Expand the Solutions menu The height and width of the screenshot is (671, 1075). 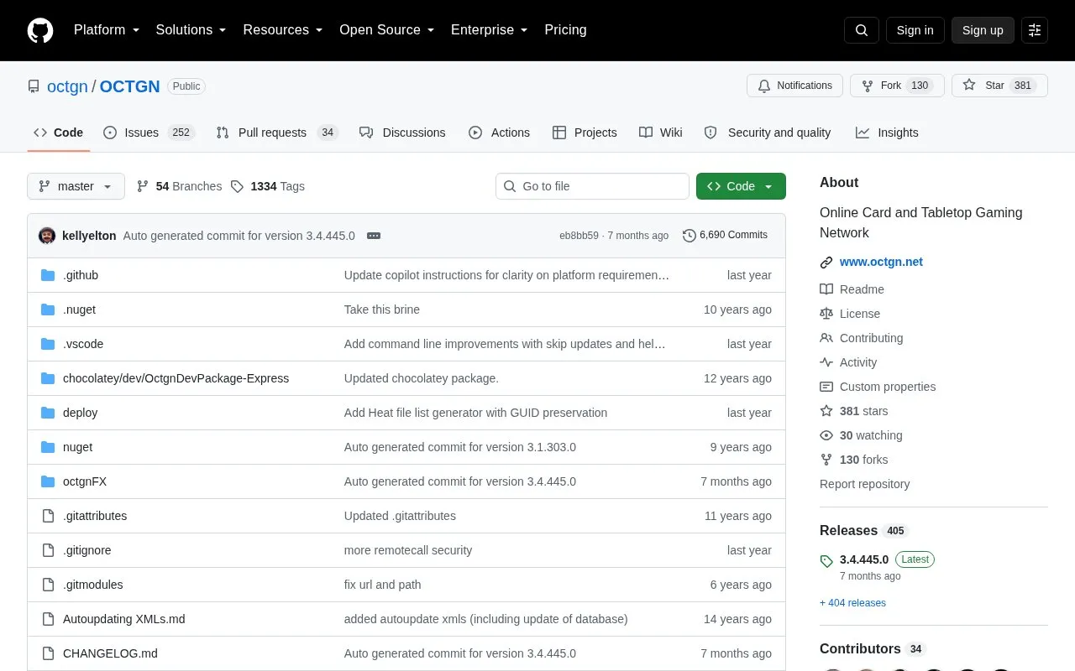(191, 30)
